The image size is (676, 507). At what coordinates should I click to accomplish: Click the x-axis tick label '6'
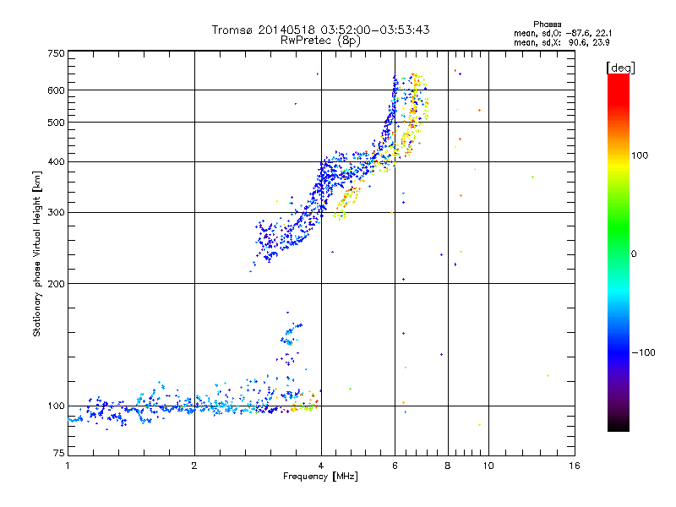[395, 466]
